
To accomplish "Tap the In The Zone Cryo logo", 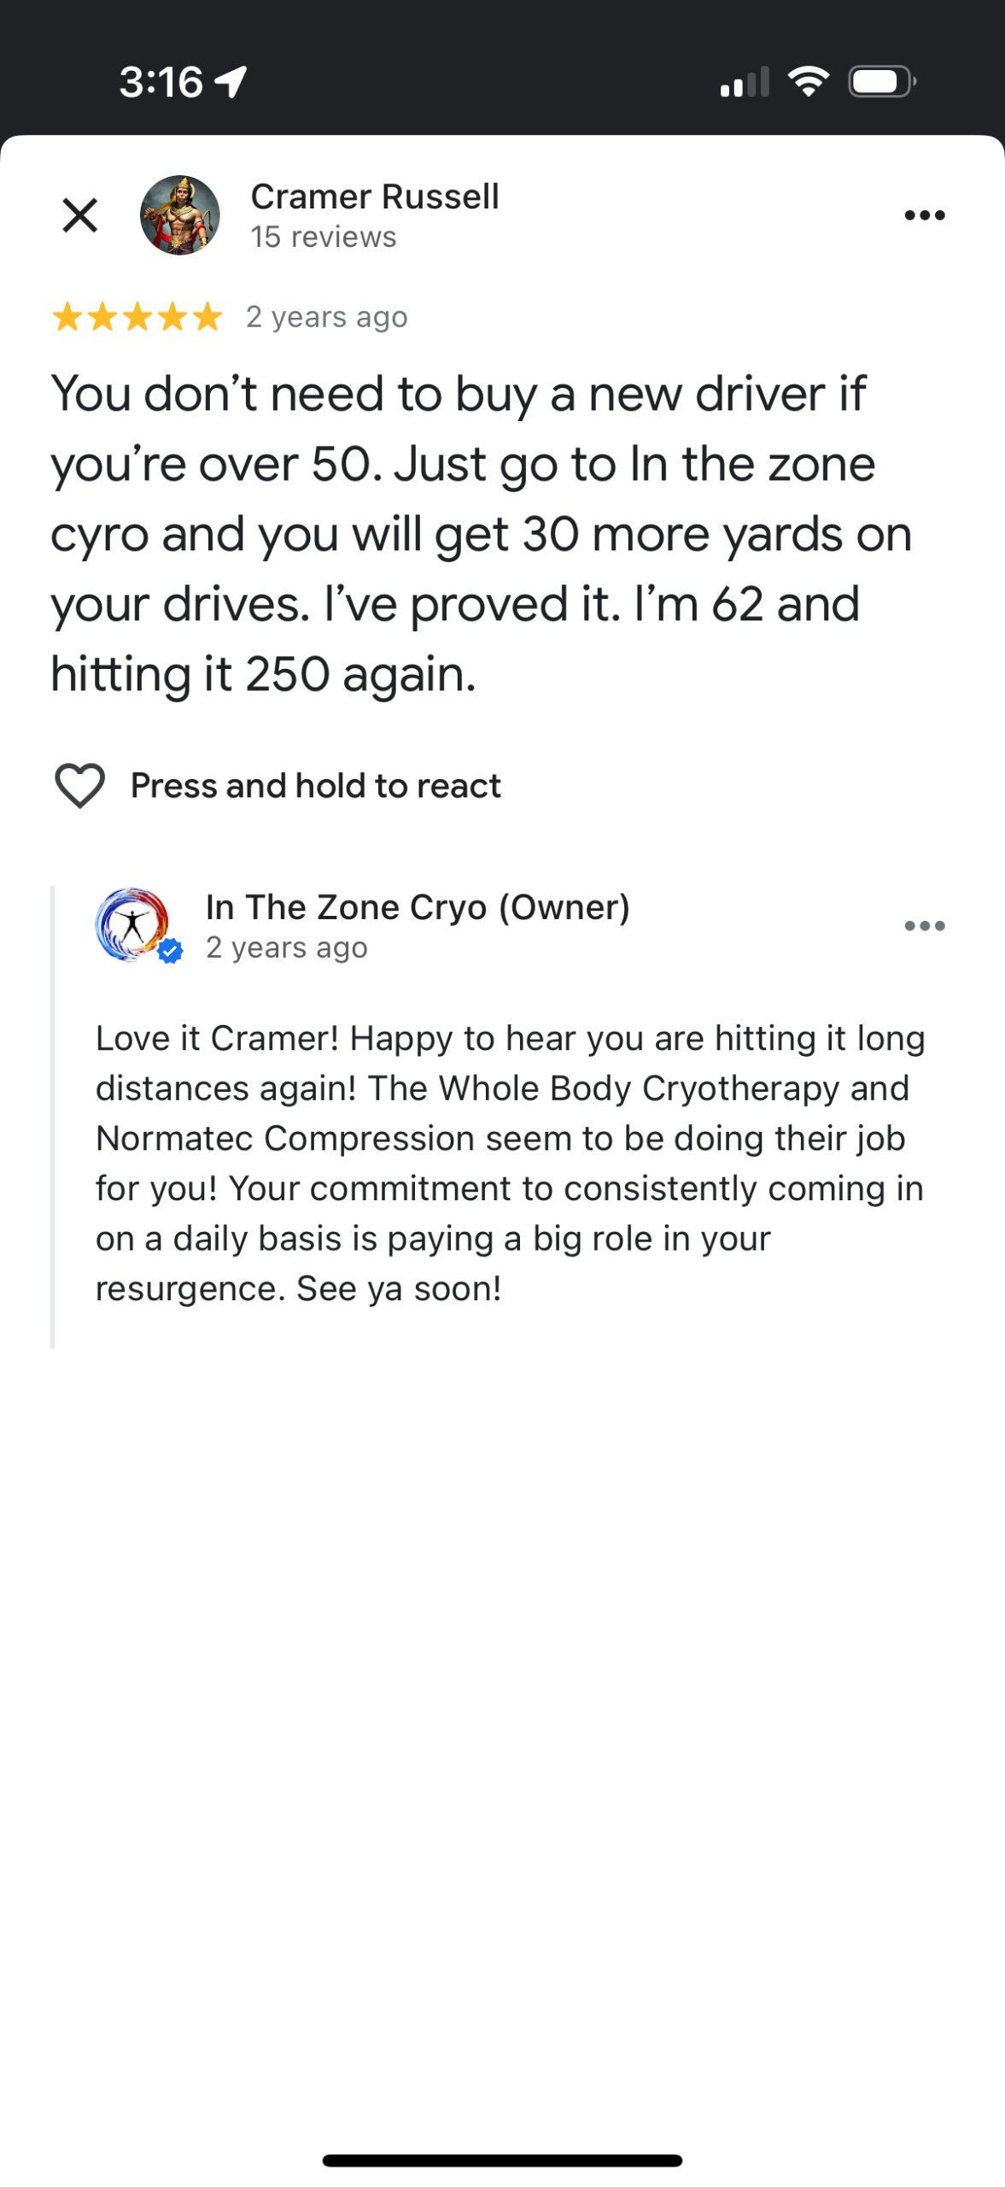I will click(131, 924).
